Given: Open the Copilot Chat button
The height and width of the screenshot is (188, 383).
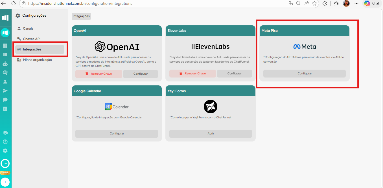Looking at the screenshot, I should click(372, 3).
